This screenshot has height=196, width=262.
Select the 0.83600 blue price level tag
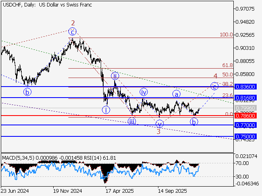246,87
